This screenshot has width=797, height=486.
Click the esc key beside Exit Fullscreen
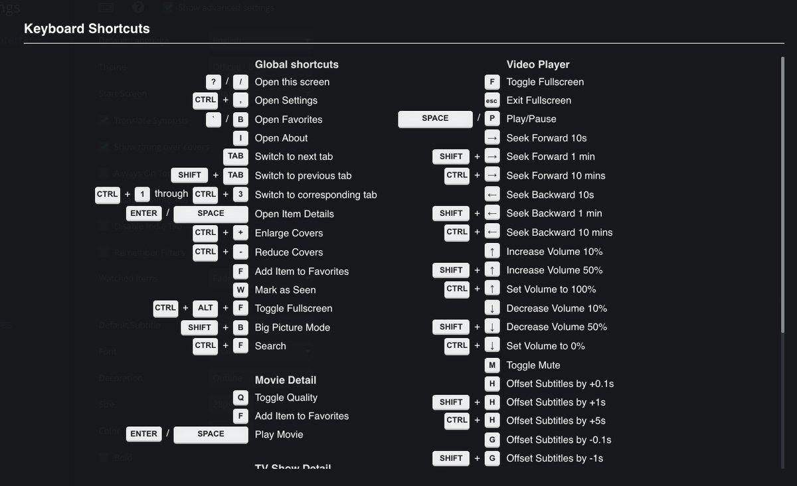pyautogui.click(x=491, y=100)
